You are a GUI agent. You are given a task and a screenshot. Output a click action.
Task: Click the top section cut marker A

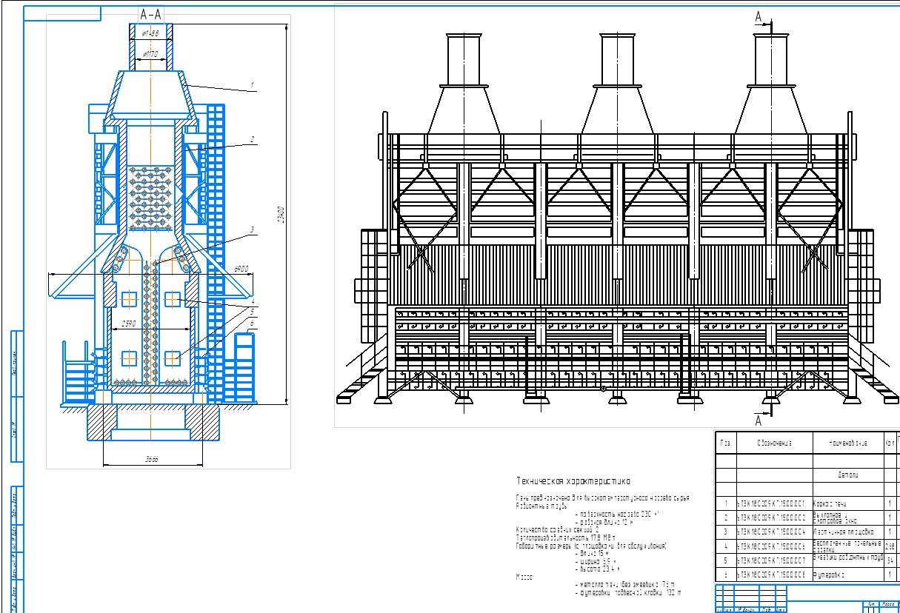(x=758, y=16)
